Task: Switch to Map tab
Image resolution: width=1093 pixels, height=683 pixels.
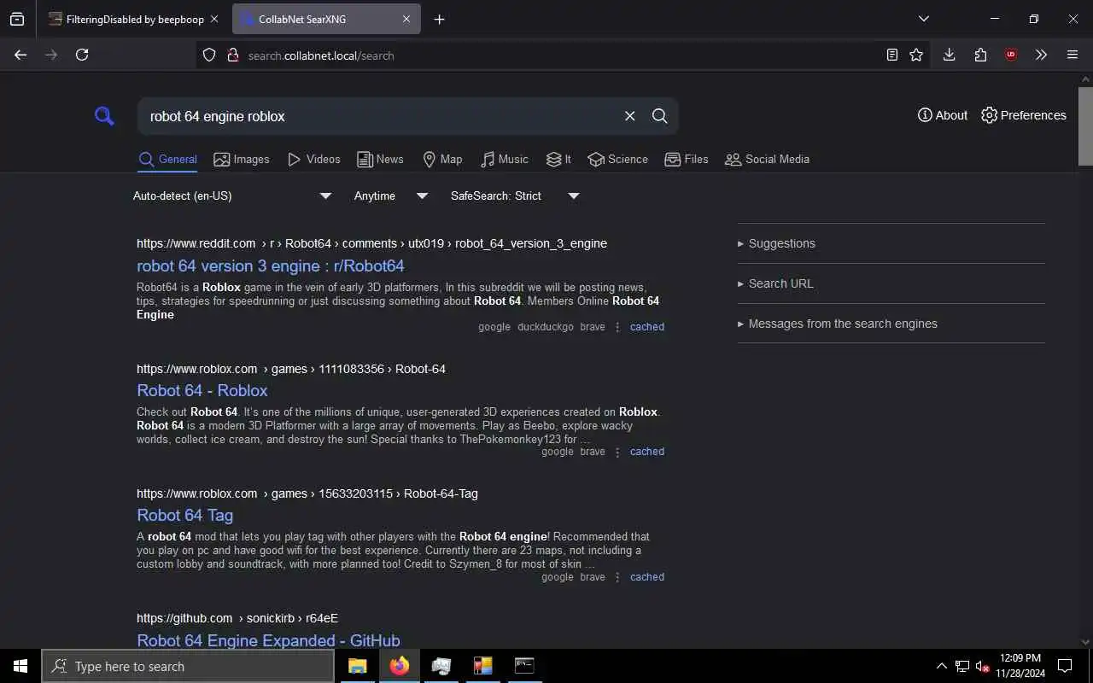Action: tap(442, 160)
